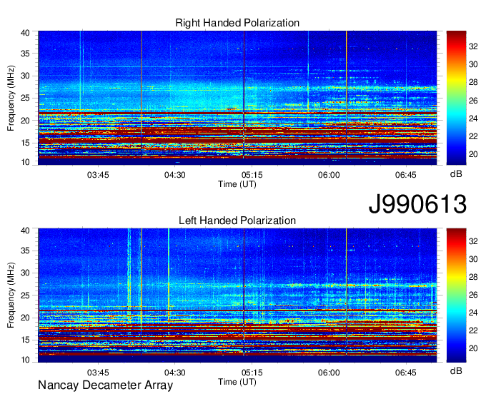Click the 25 MHz tick on the bottom frequency axis
This screenshot has width=486, height=394.
(26, 295)
